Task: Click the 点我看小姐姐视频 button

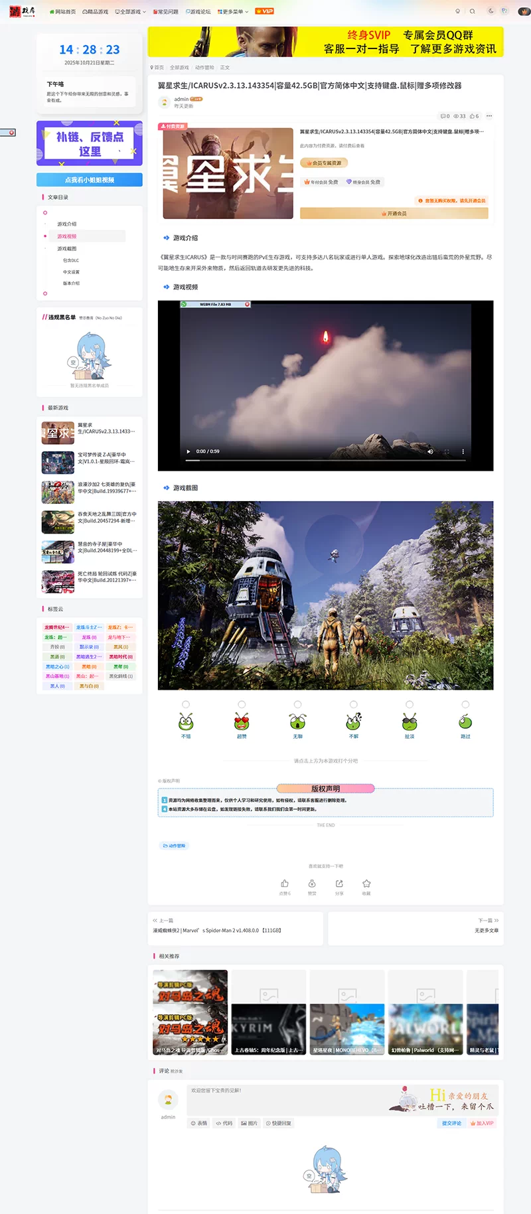Action: [90, 180]
